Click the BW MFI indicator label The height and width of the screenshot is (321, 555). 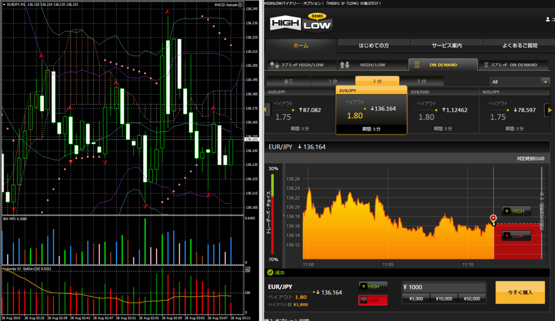[x=15, y=219]
